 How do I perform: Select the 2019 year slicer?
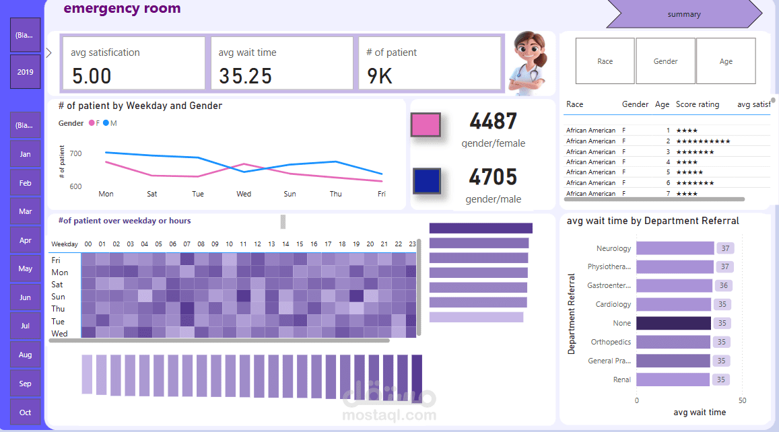click(26, 72)
